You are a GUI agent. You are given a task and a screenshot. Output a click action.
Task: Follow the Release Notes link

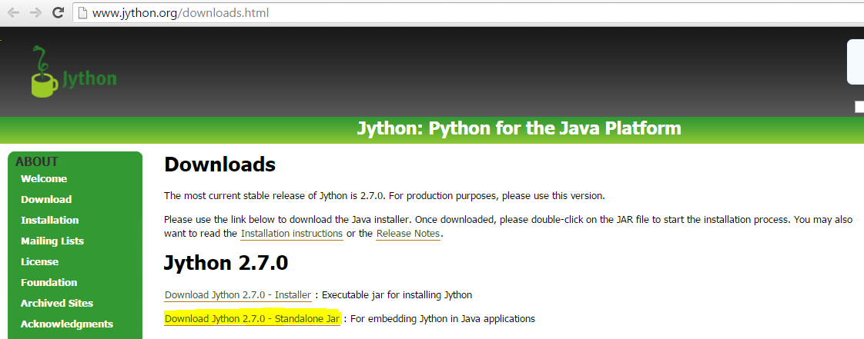[408, 234]
